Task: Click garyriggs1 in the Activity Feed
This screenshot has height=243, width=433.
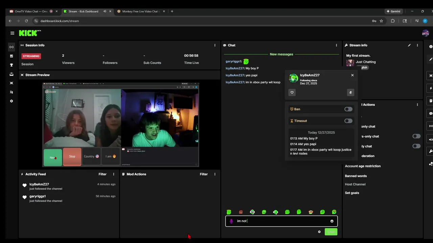Action: [38, 196]
